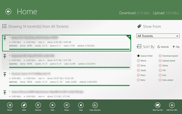Select torrent showing done 1.71 GB / 1.71 GB
Image resolution: width=182 pixels, height=114 pixels.
click(x=67, y=94)
